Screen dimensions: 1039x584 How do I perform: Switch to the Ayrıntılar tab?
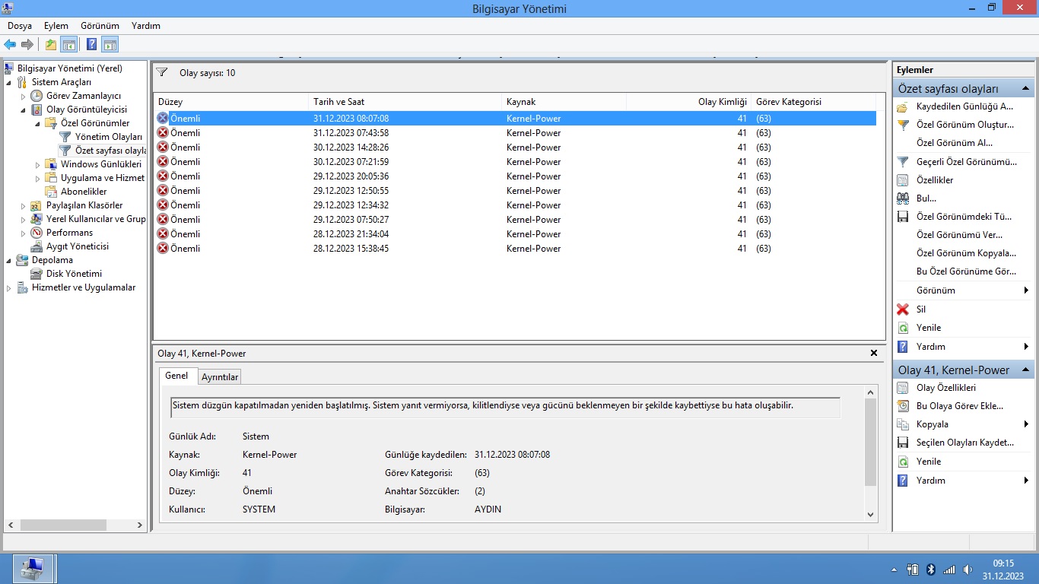220,377
